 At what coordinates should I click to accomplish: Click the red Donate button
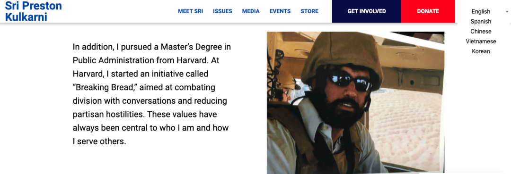(x=428, y=11)
